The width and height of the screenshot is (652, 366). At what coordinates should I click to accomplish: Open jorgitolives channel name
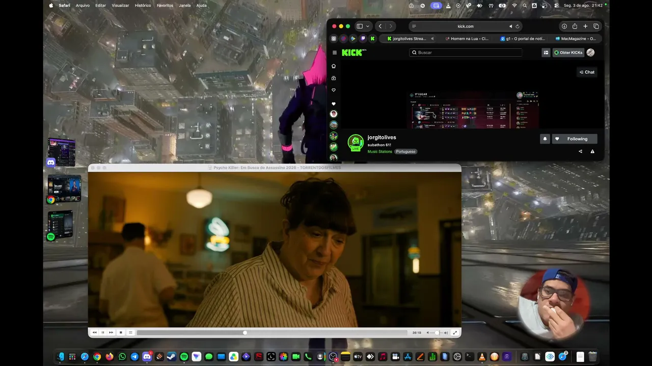[x=382, y=137]
